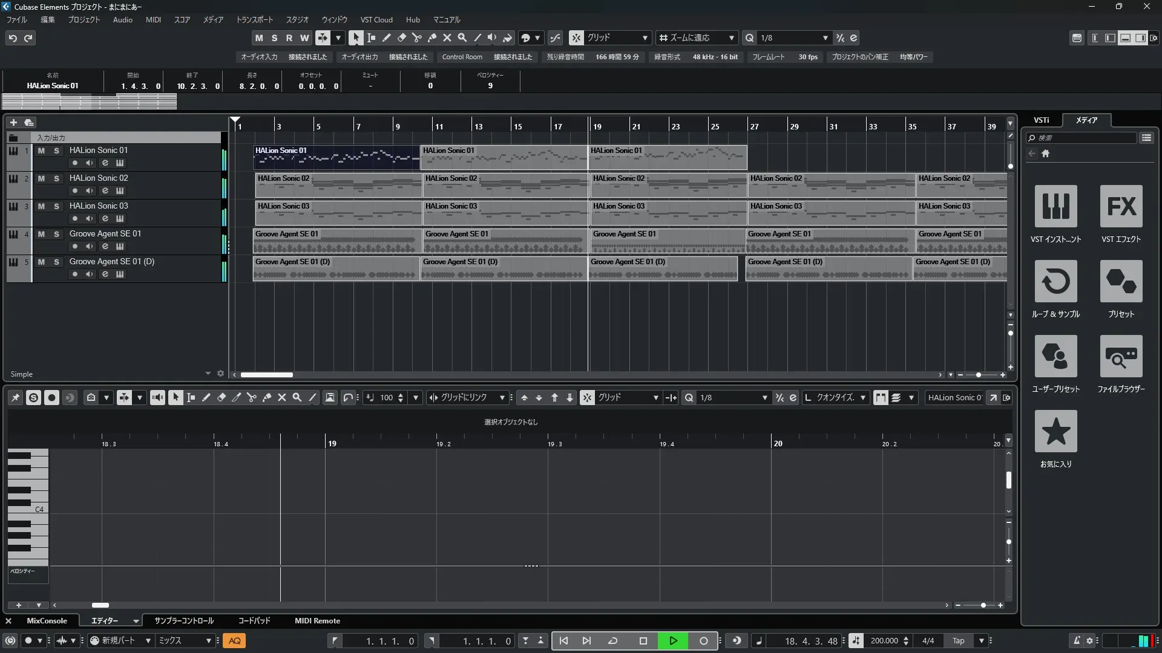1162x653 pixels.
Task: Open the Favorites star tile
Action: 1055,431
